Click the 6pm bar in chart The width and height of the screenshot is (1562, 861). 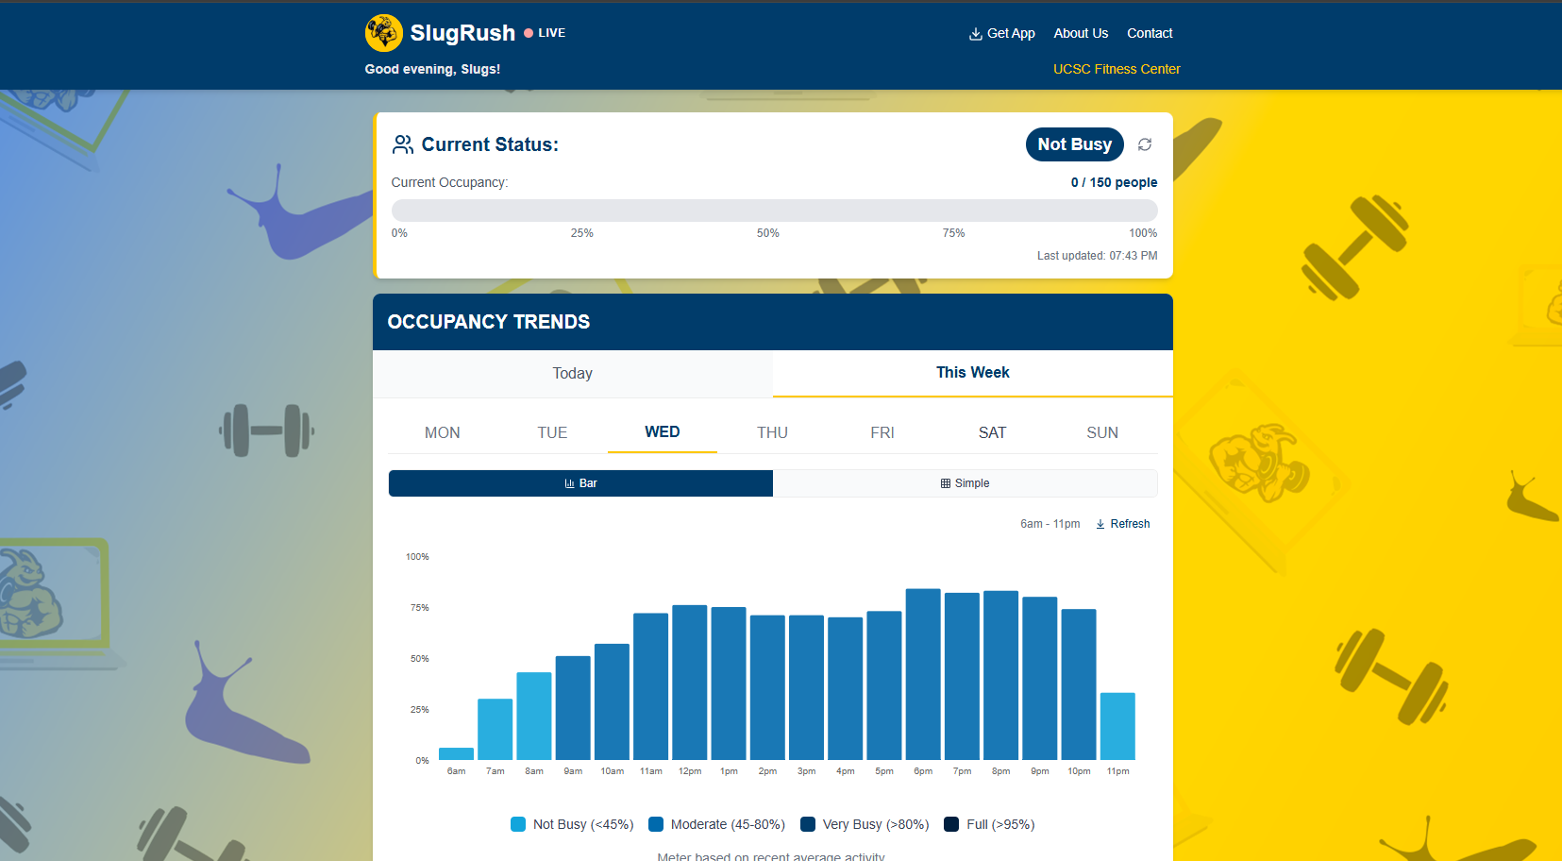tap(923, 674)
